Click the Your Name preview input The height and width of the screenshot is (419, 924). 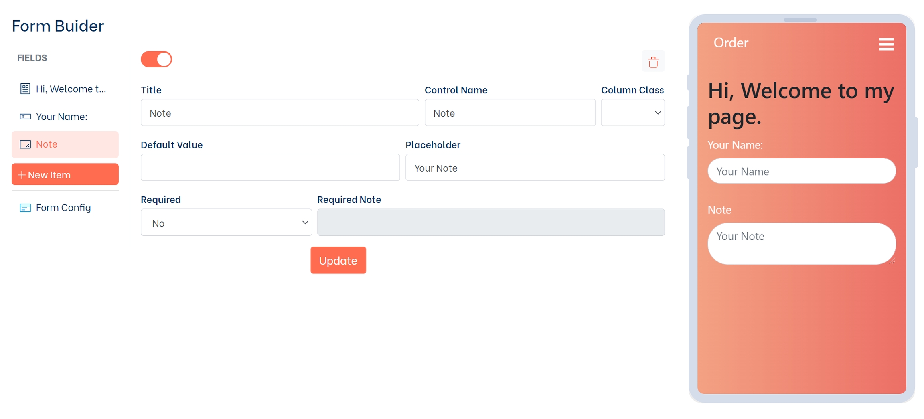[801, 171]
